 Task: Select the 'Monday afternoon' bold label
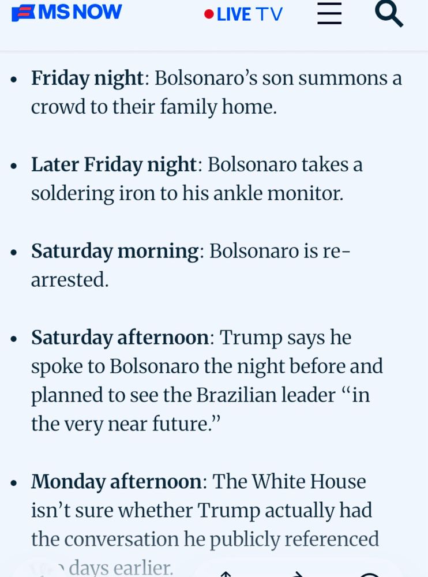coord(116,481)
